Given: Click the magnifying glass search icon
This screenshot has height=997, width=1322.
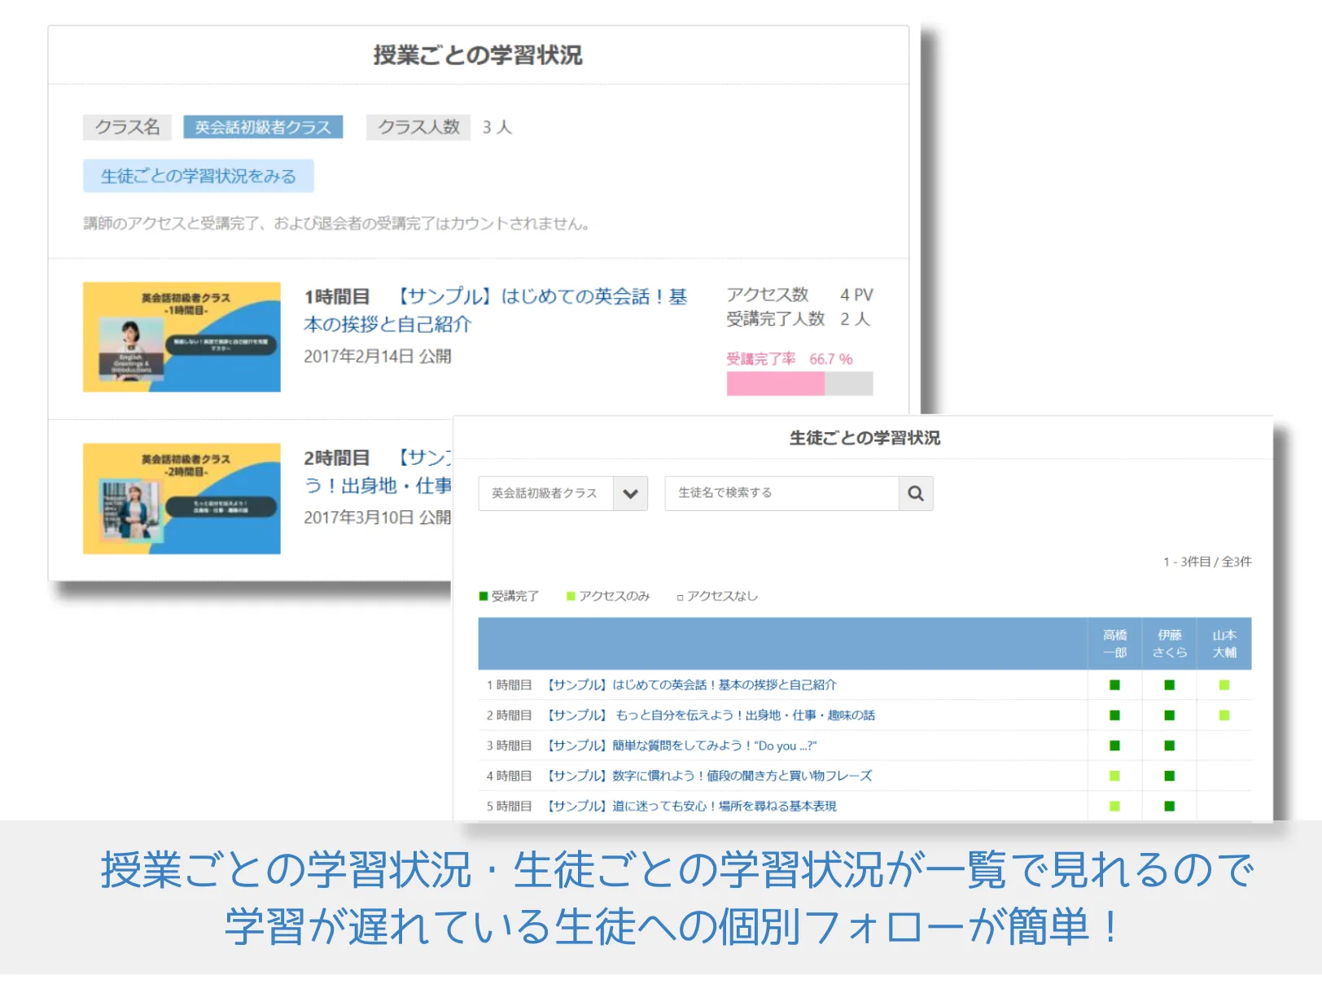Looking at the screenshot, I should click(915, 493).
